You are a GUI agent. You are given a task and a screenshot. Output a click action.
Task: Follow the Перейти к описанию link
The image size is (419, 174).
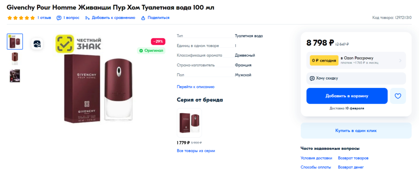(195, 87)
